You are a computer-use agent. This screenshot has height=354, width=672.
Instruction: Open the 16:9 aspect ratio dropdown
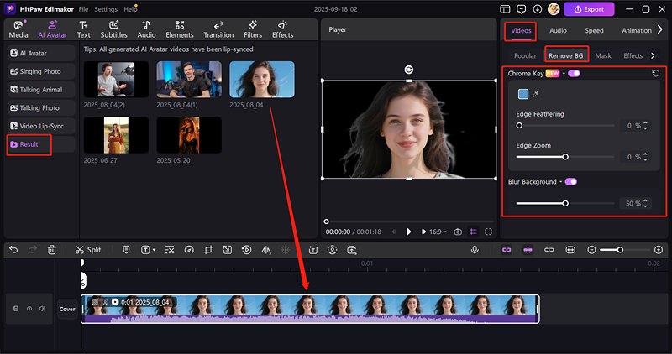pyautogui.click(x=438, y=232)
